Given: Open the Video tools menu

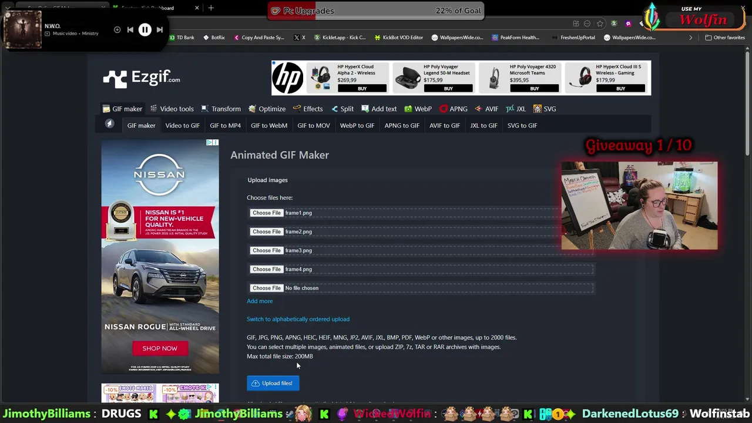Looking at the screenshot, I should coord(172,109).
